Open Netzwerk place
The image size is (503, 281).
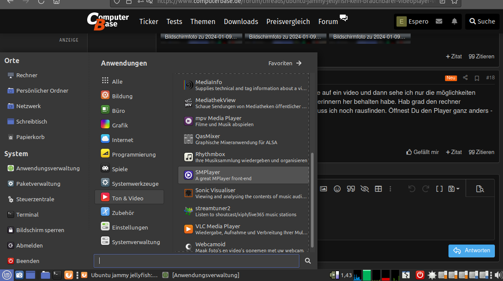24,106
